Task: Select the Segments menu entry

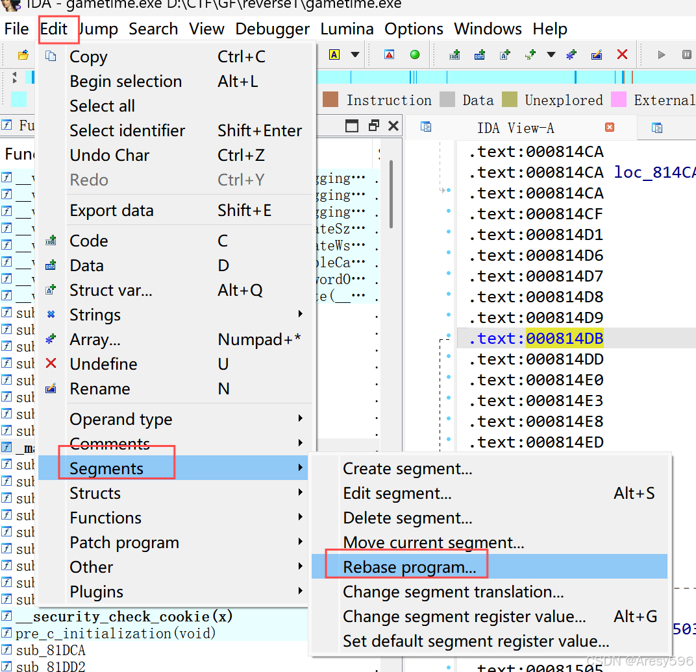Action: tap(173, 468)
